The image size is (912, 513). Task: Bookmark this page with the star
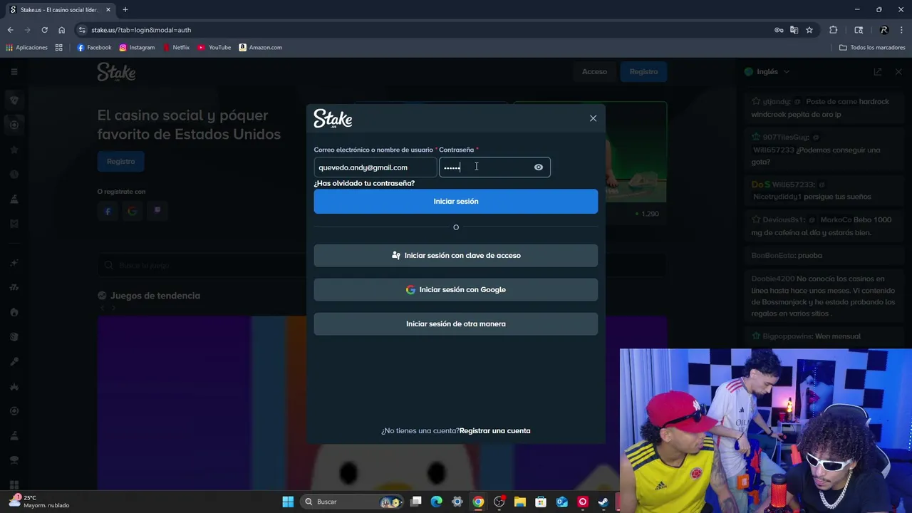[x=809, y=30]
